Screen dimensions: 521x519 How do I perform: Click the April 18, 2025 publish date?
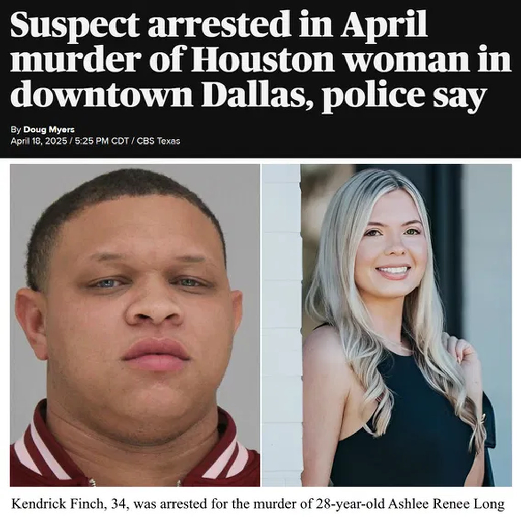tap(39, 141)
